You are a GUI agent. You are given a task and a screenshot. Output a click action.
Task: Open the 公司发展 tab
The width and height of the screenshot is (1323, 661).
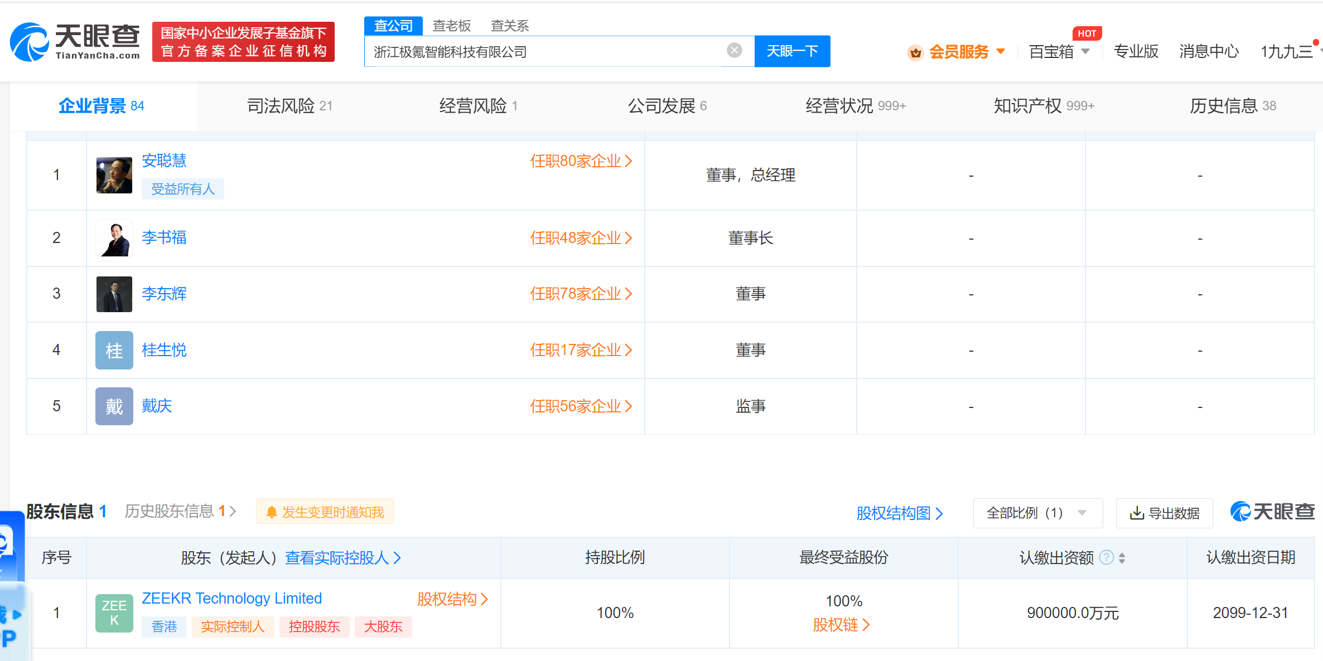(x=667, y=106)
